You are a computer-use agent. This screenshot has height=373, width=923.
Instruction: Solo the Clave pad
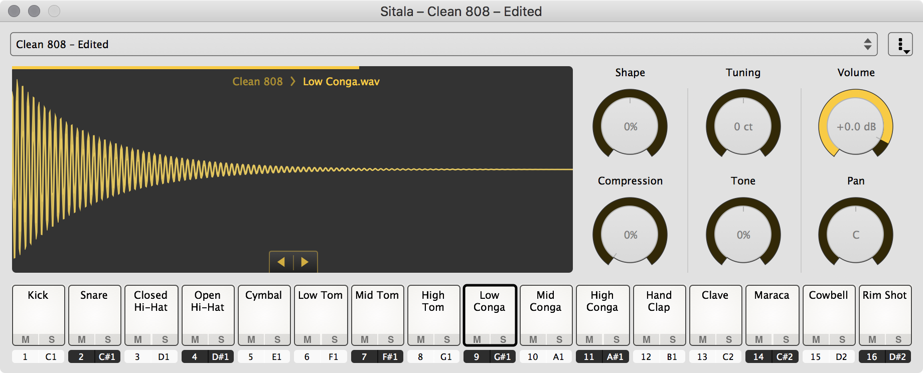point(729,339)
